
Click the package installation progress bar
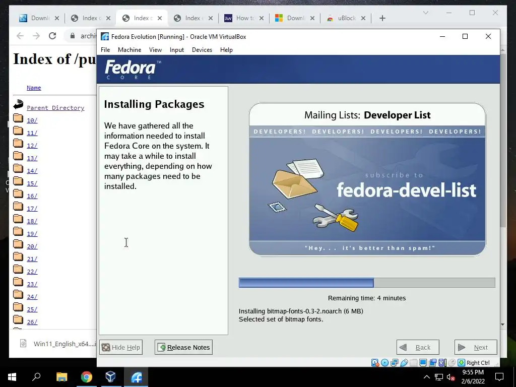[x=367, y=283]
